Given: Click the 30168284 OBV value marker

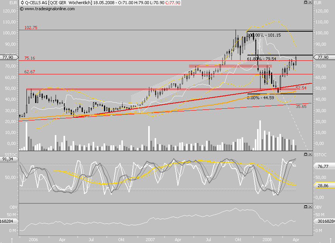Looking at the screenshot, I should (324, 221).
